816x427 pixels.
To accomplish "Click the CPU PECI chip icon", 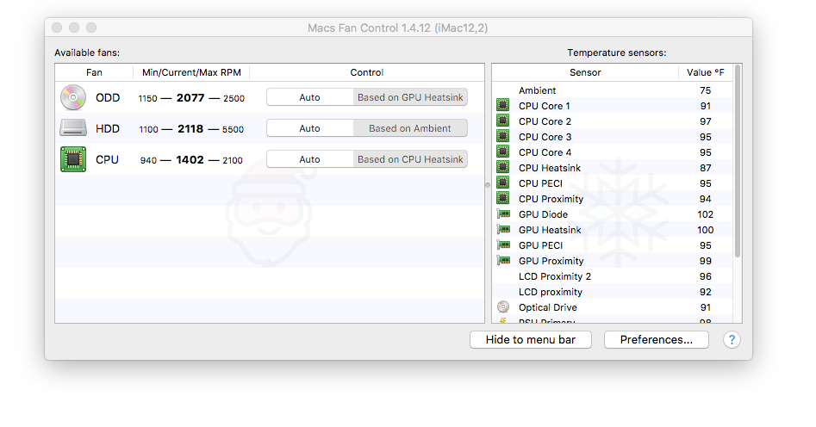I will point(502,183).
